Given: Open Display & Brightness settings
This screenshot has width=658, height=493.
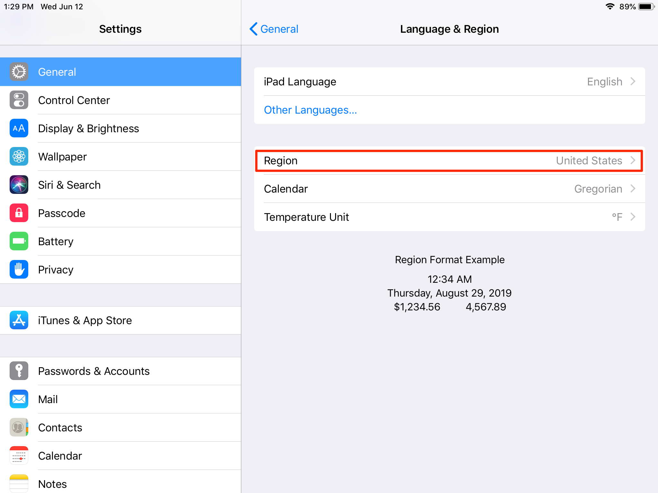Looking at the screenshot, I should click(x=120, y=128).
